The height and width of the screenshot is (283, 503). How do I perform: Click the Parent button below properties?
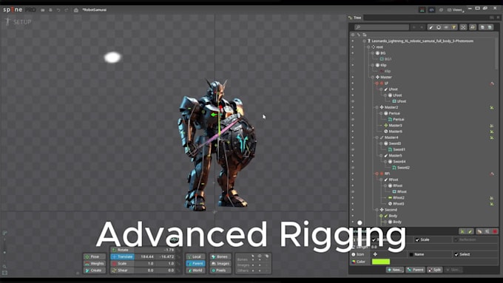(416, 270)
